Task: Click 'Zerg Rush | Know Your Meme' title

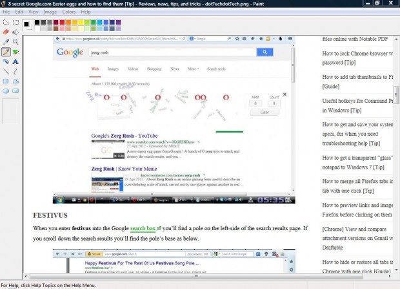Action: (124, 169)
